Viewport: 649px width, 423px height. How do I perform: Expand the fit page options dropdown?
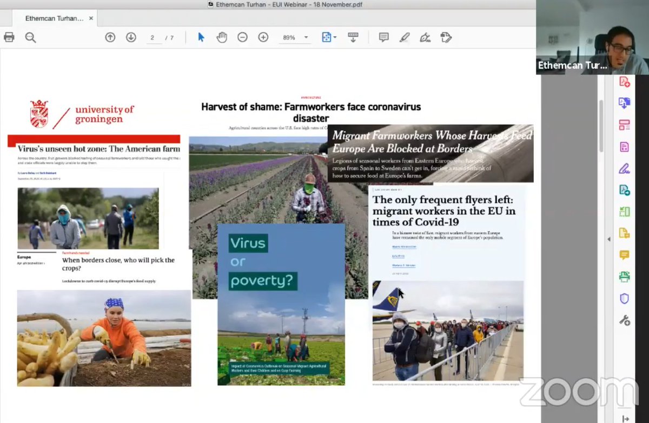tap(329, 37)
